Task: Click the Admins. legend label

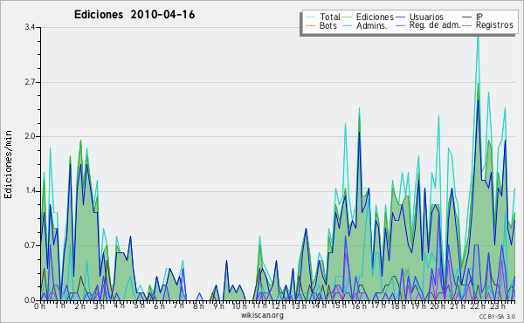Action: 372,25
